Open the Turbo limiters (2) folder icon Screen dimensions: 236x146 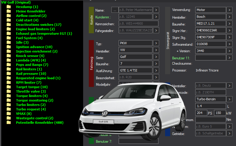pos(9,105)
